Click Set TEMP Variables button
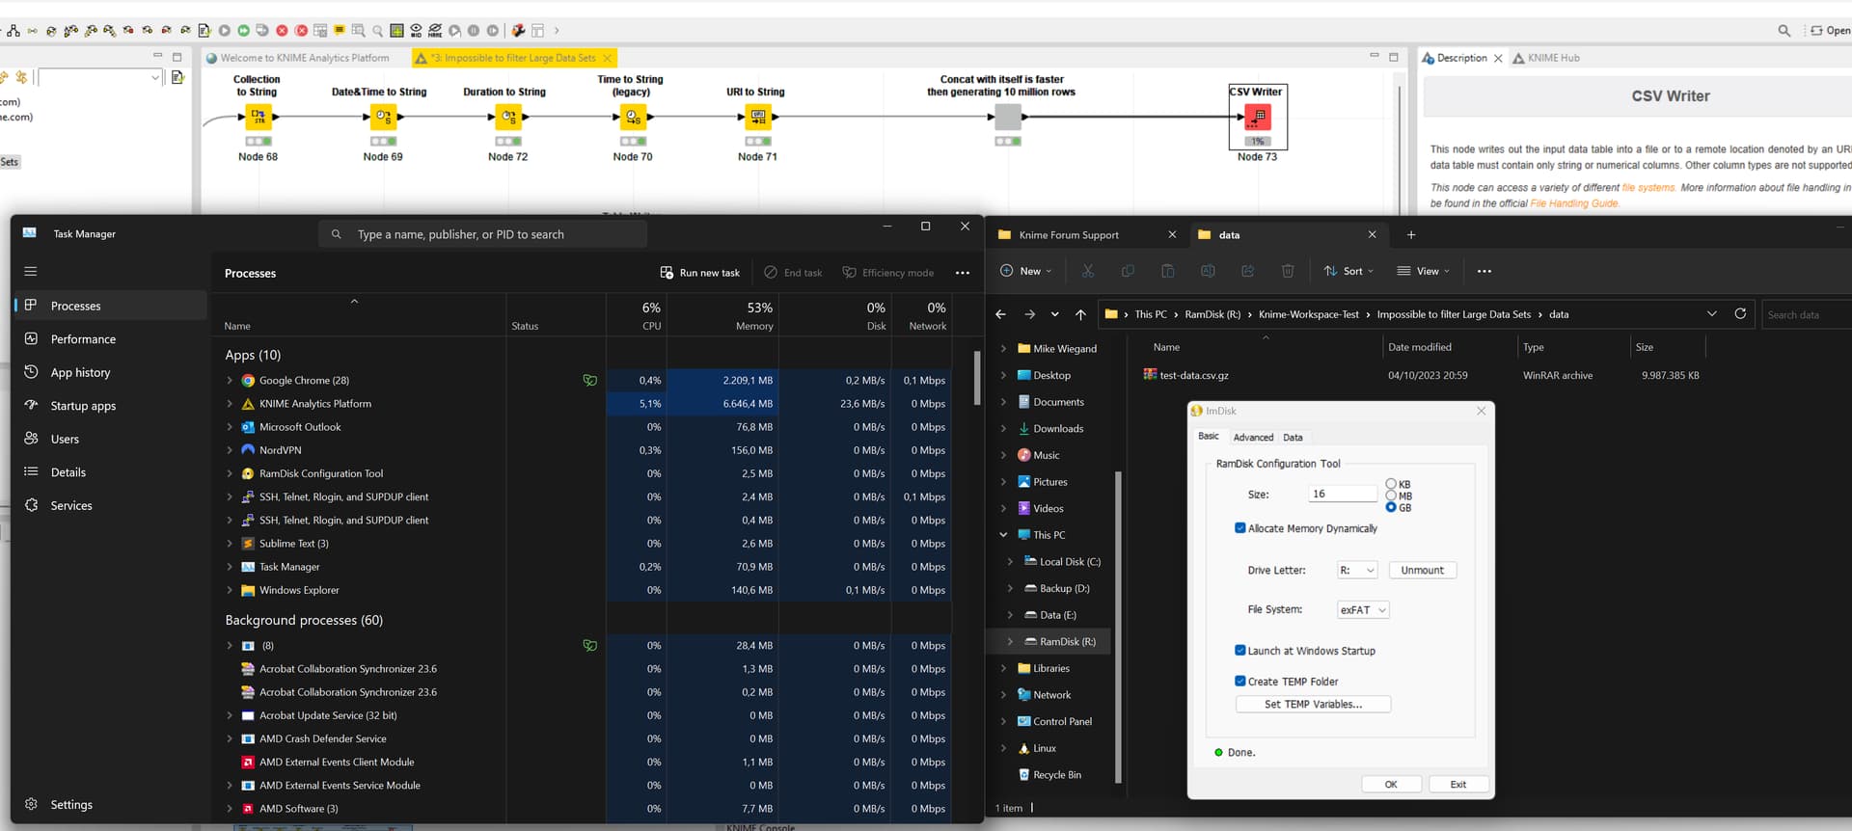 pyautogui.click(x=1313, y=705)
